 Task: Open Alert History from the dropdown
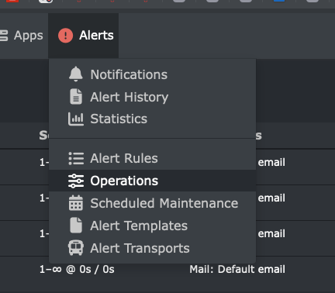tap(153, 97)
